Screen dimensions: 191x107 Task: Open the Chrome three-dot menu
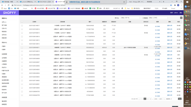point(181,5)
